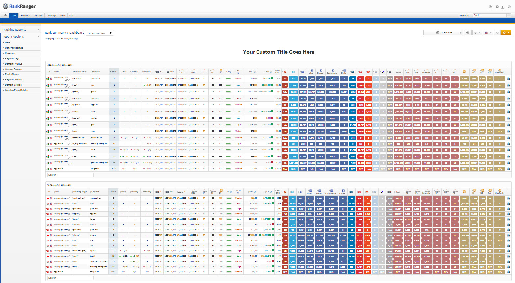515x283 pixels.
Task: Open the Apple campaign selector dropdown
Action: (x=492, y=15)
